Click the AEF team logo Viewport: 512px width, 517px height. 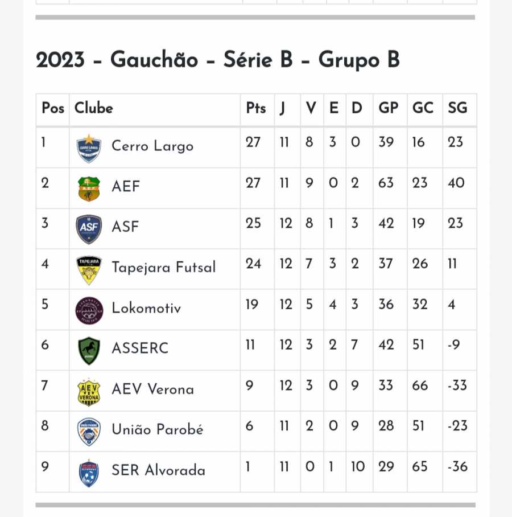[x=89, y=188]
